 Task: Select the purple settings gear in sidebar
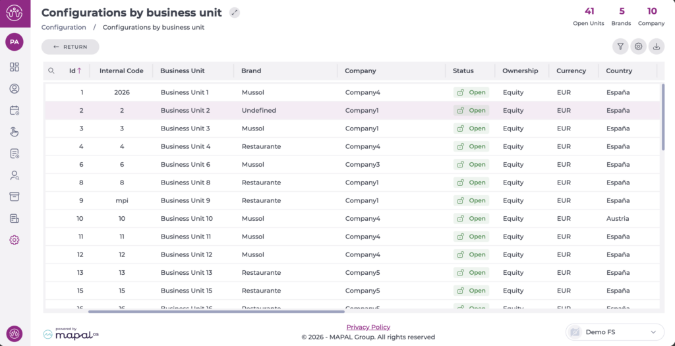(x=15, y=240)
